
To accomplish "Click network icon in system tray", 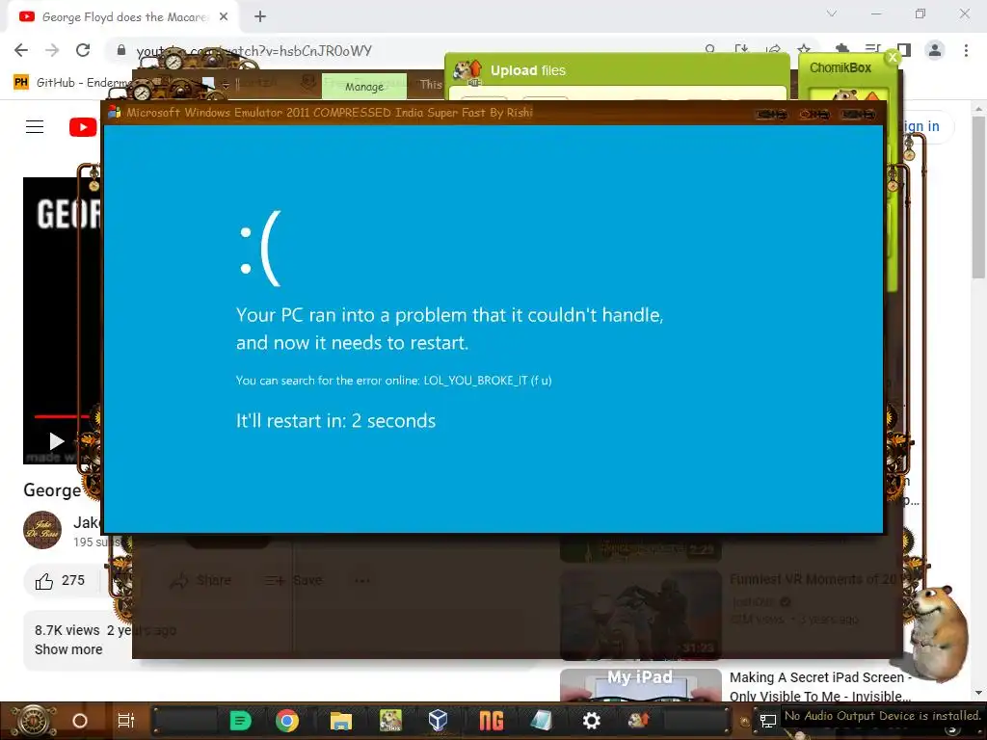I will pyautogui.click(x=767, y=721).
